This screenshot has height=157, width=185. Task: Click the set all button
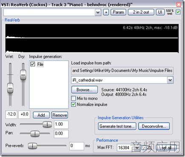click(x=166, y=148)
